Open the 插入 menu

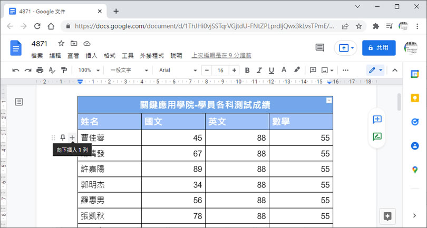(x=91, y=55)
